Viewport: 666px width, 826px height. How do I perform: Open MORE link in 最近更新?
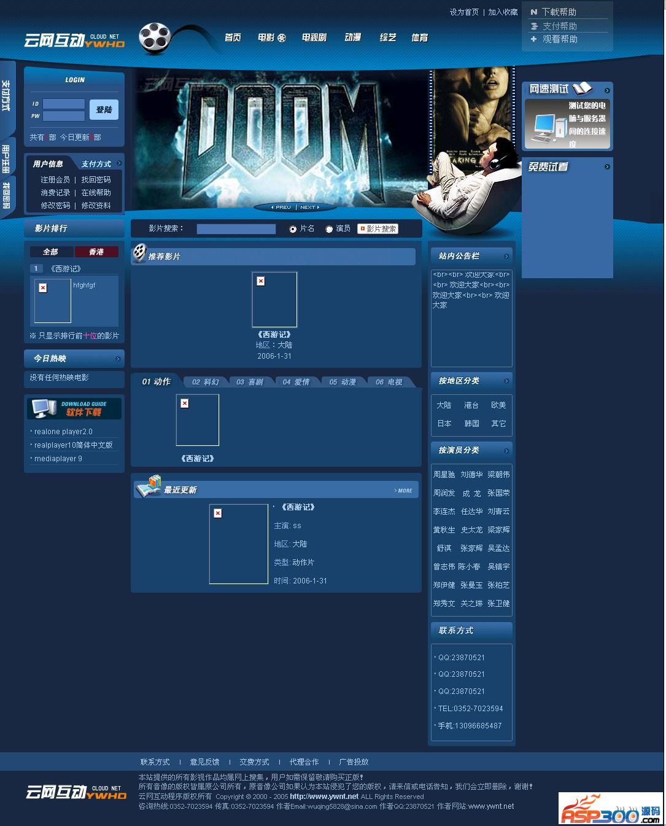pos(403,491)
